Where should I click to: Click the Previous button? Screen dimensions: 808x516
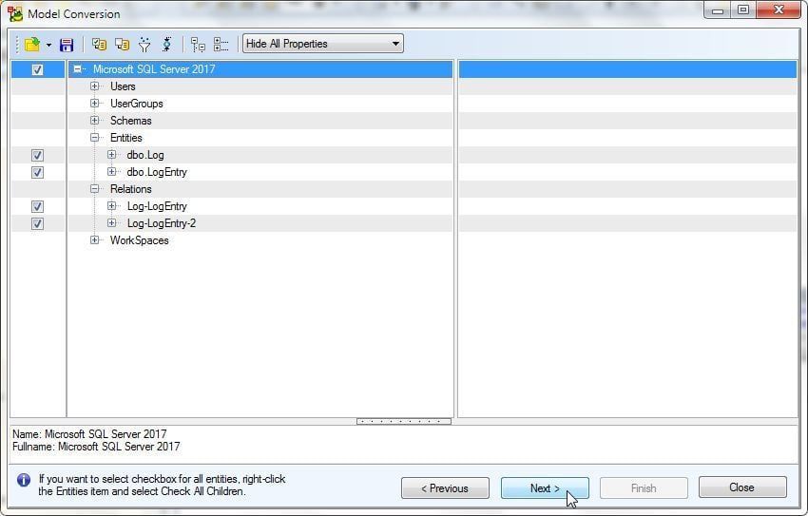click(x=445, y=488)
